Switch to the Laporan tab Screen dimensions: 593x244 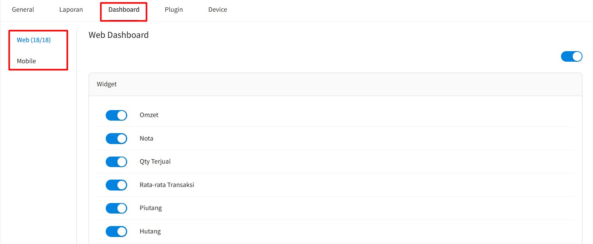pos(71,10)
